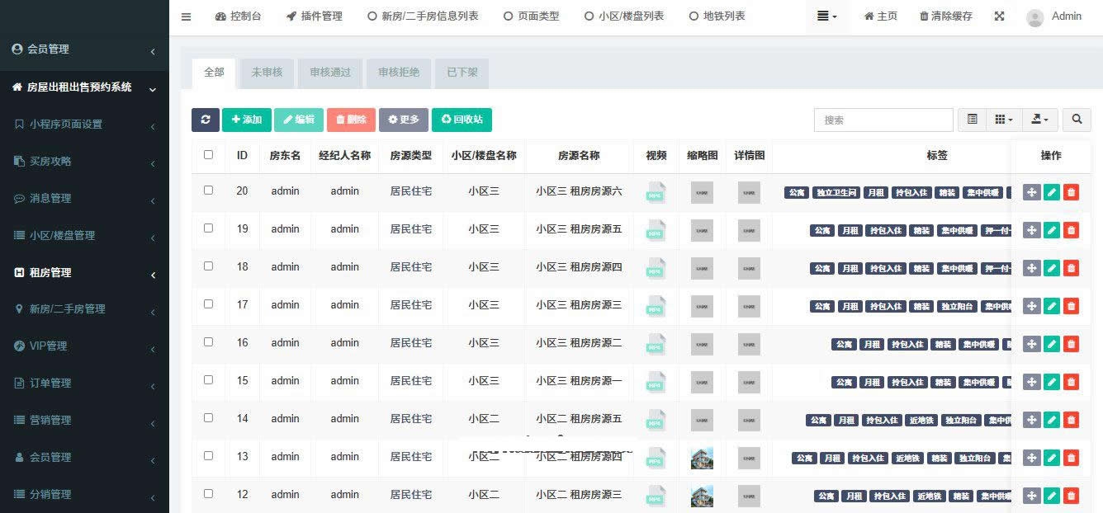Image resolution: width=1103 pixels, height=513 pixels.
Task: Open the column display grid dropdown
Action: pyautogui.click(x=1003, y=120)
